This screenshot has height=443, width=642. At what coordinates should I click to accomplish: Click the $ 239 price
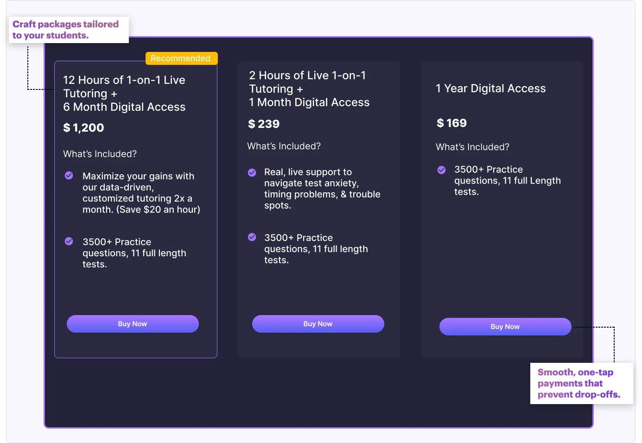point(264,124)
